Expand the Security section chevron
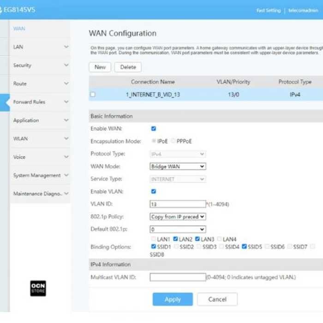Screen dimensions: 323x323 click(x=66, y=66)
